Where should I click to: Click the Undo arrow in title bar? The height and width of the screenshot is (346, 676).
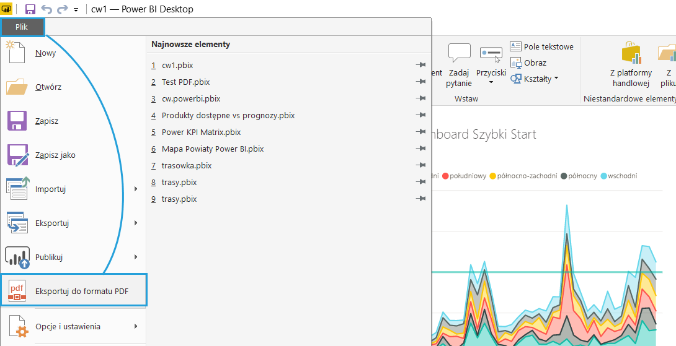click(45, 9)
